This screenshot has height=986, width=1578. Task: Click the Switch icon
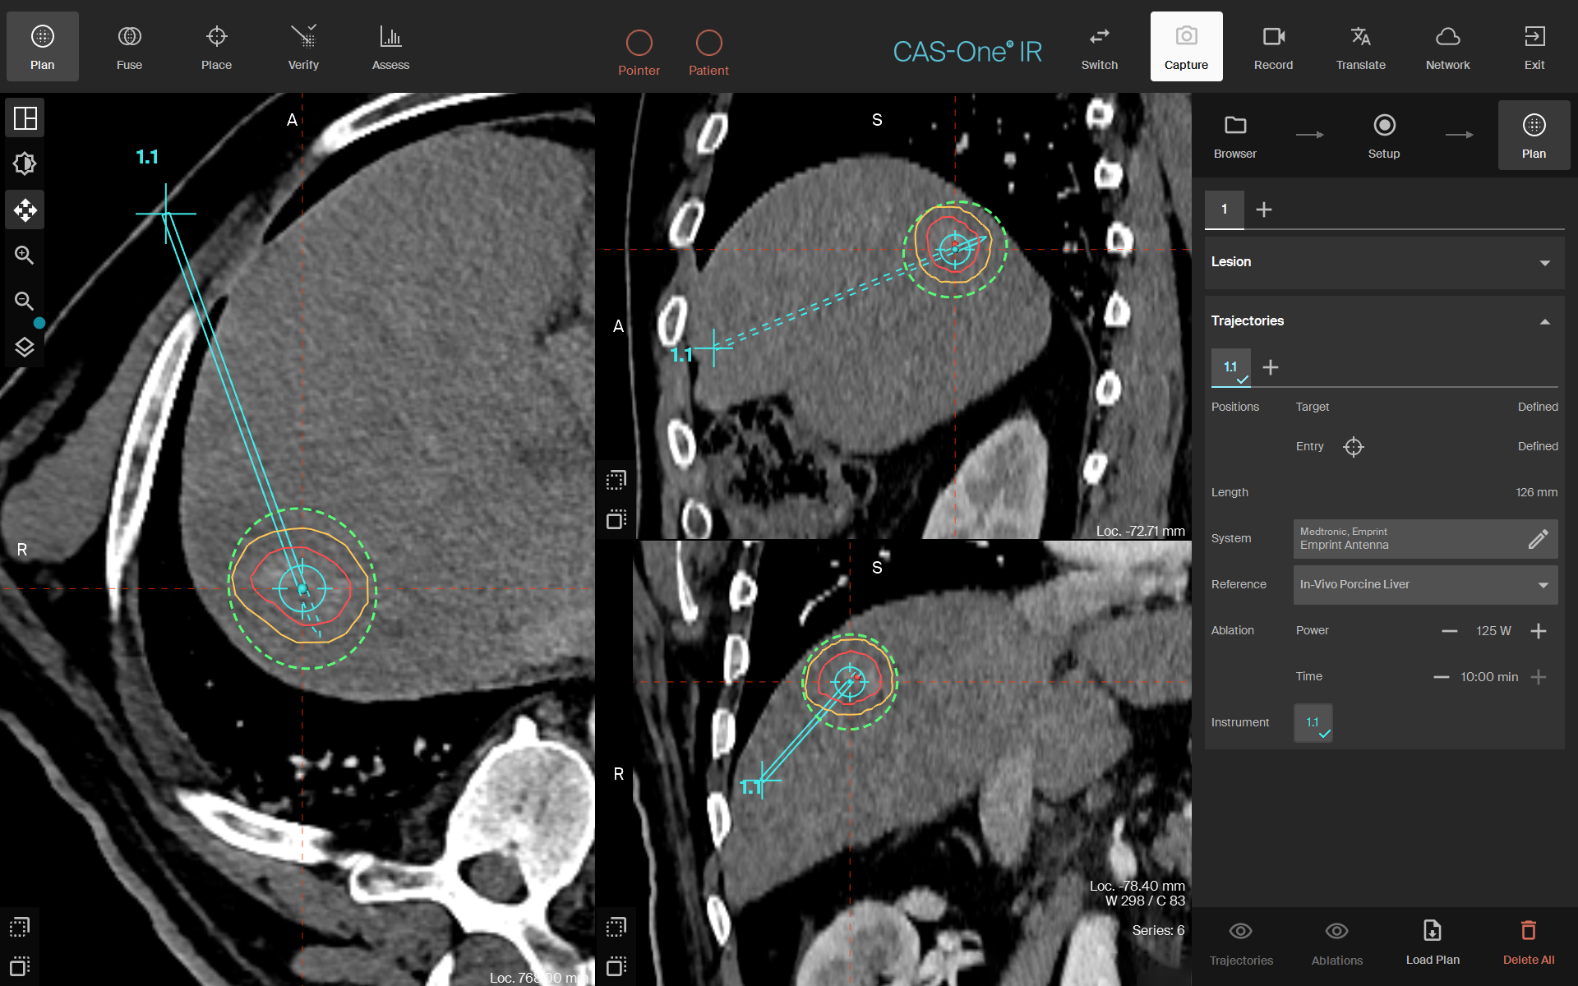point(1100,47)
